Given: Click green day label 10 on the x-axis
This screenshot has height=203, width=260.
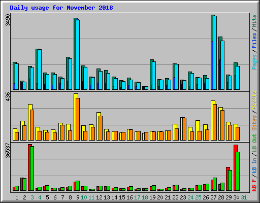Looking at the screenshot, I should 84,197.
